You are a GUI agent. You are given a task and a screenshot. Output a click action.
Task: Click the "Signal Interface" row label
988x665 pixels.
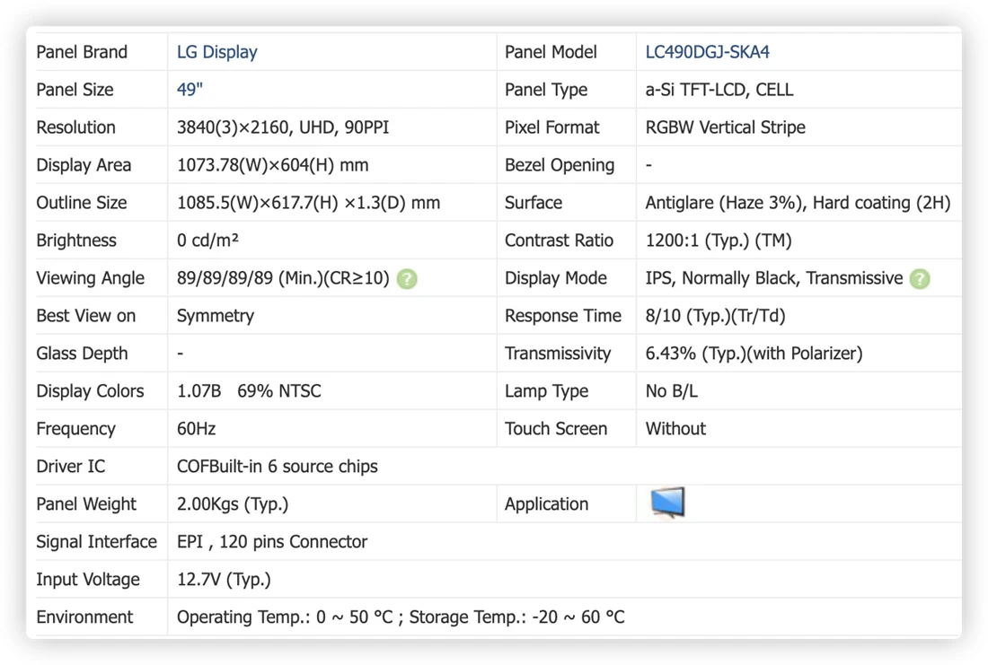96,542
